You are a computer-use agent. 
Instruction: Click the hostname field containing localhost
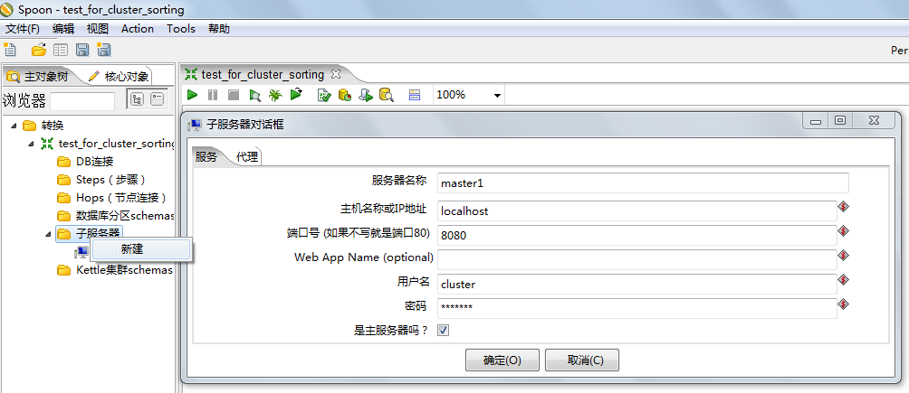[x=637, y=211]
